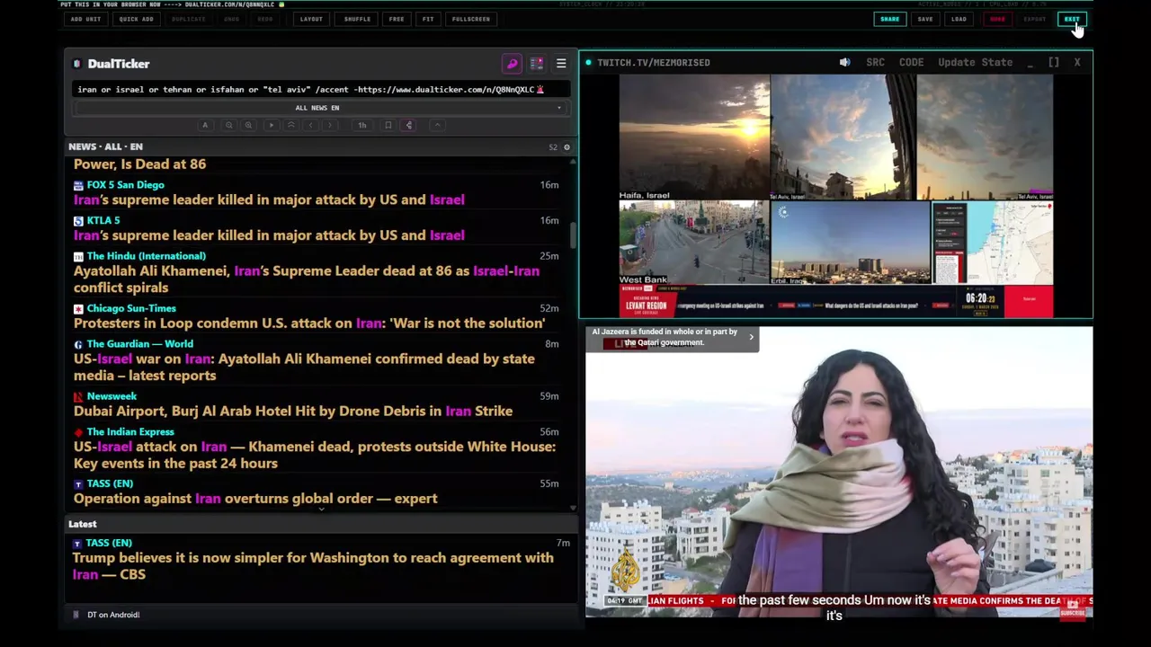Click Update State in Twitch header
The height and width of the screenshot is (647, 1151).
pos(975,62)
